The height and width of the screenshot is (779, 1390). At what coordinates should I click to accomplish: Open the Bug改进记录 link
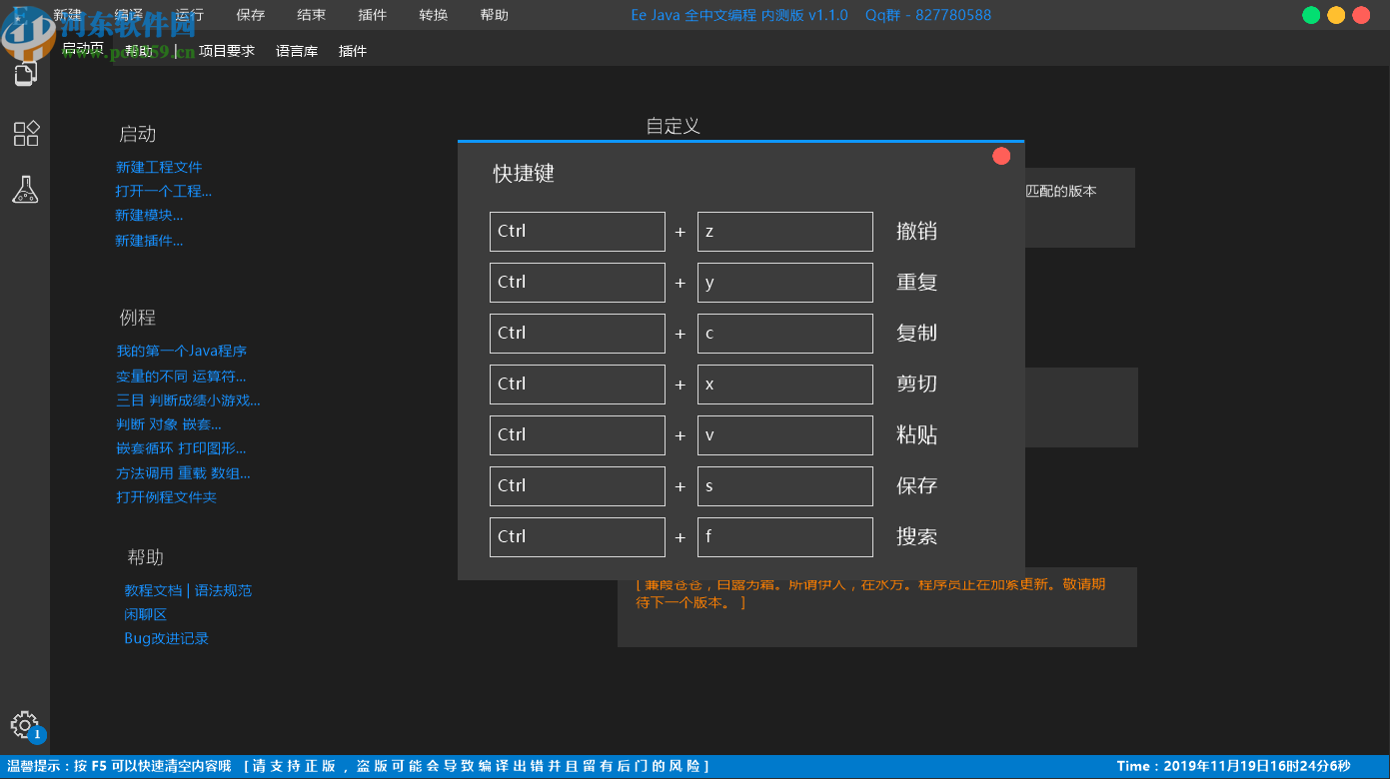pos(165,638)
